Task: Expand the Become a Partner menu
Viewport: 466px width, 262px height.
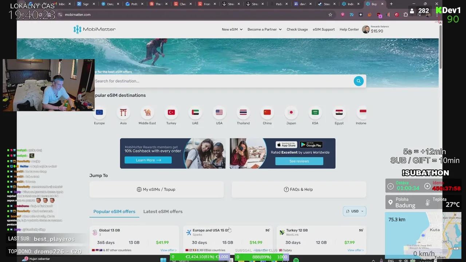Action: [264, 29]
